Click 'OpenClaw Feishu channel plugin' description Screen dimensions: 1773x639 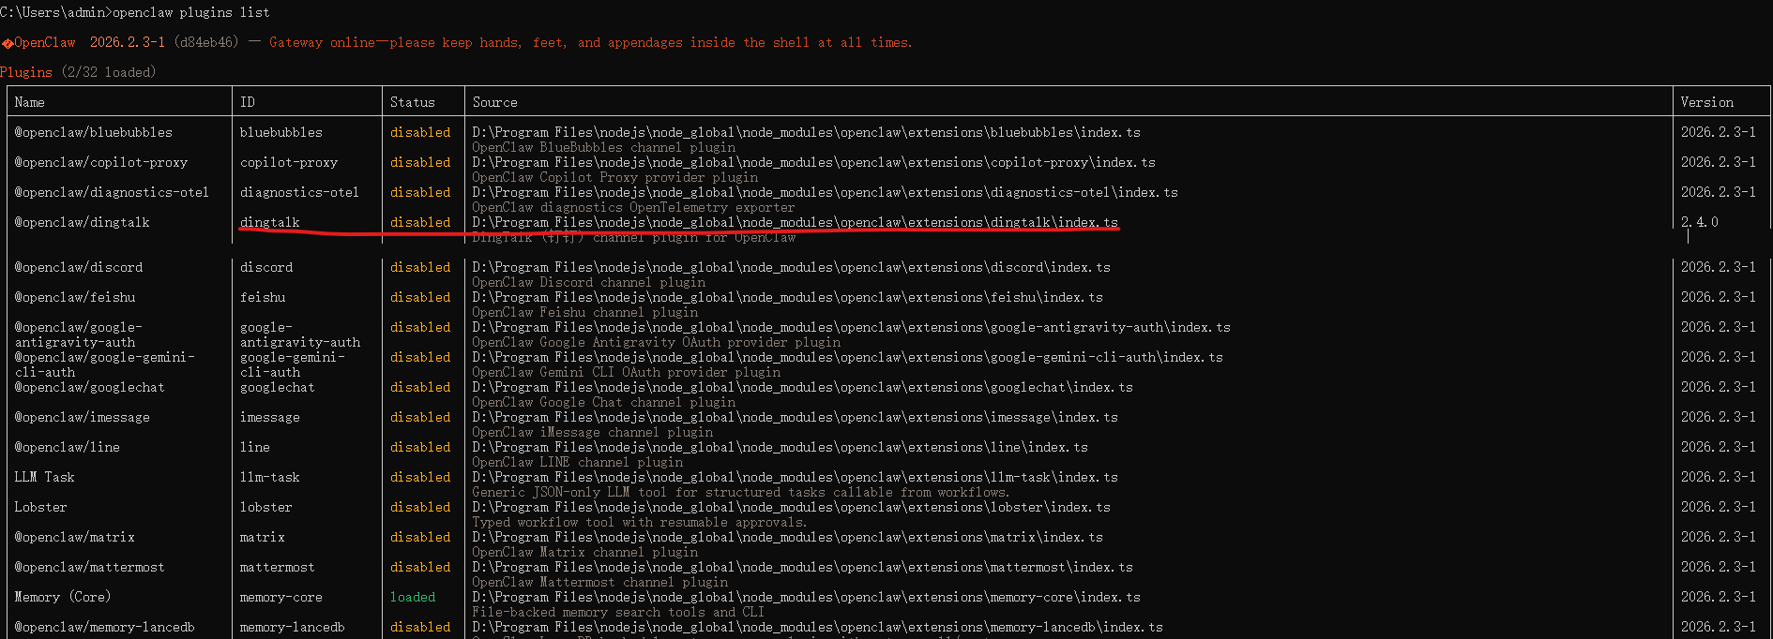585,312
